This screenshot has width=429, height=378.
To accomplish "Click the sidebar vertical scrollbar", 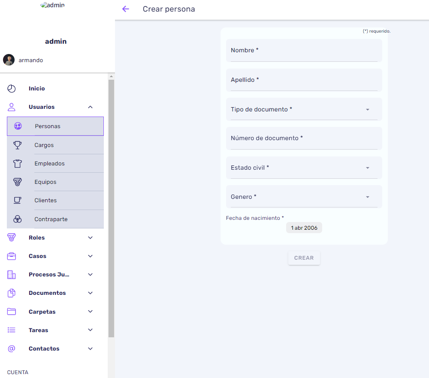I will tap(111, 208).
